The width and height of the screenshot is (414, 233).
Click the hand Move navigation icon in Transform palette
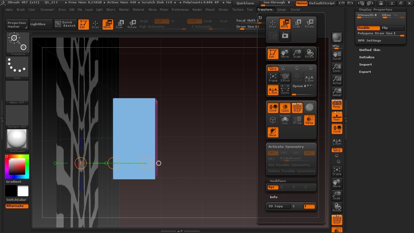[285, 54]
